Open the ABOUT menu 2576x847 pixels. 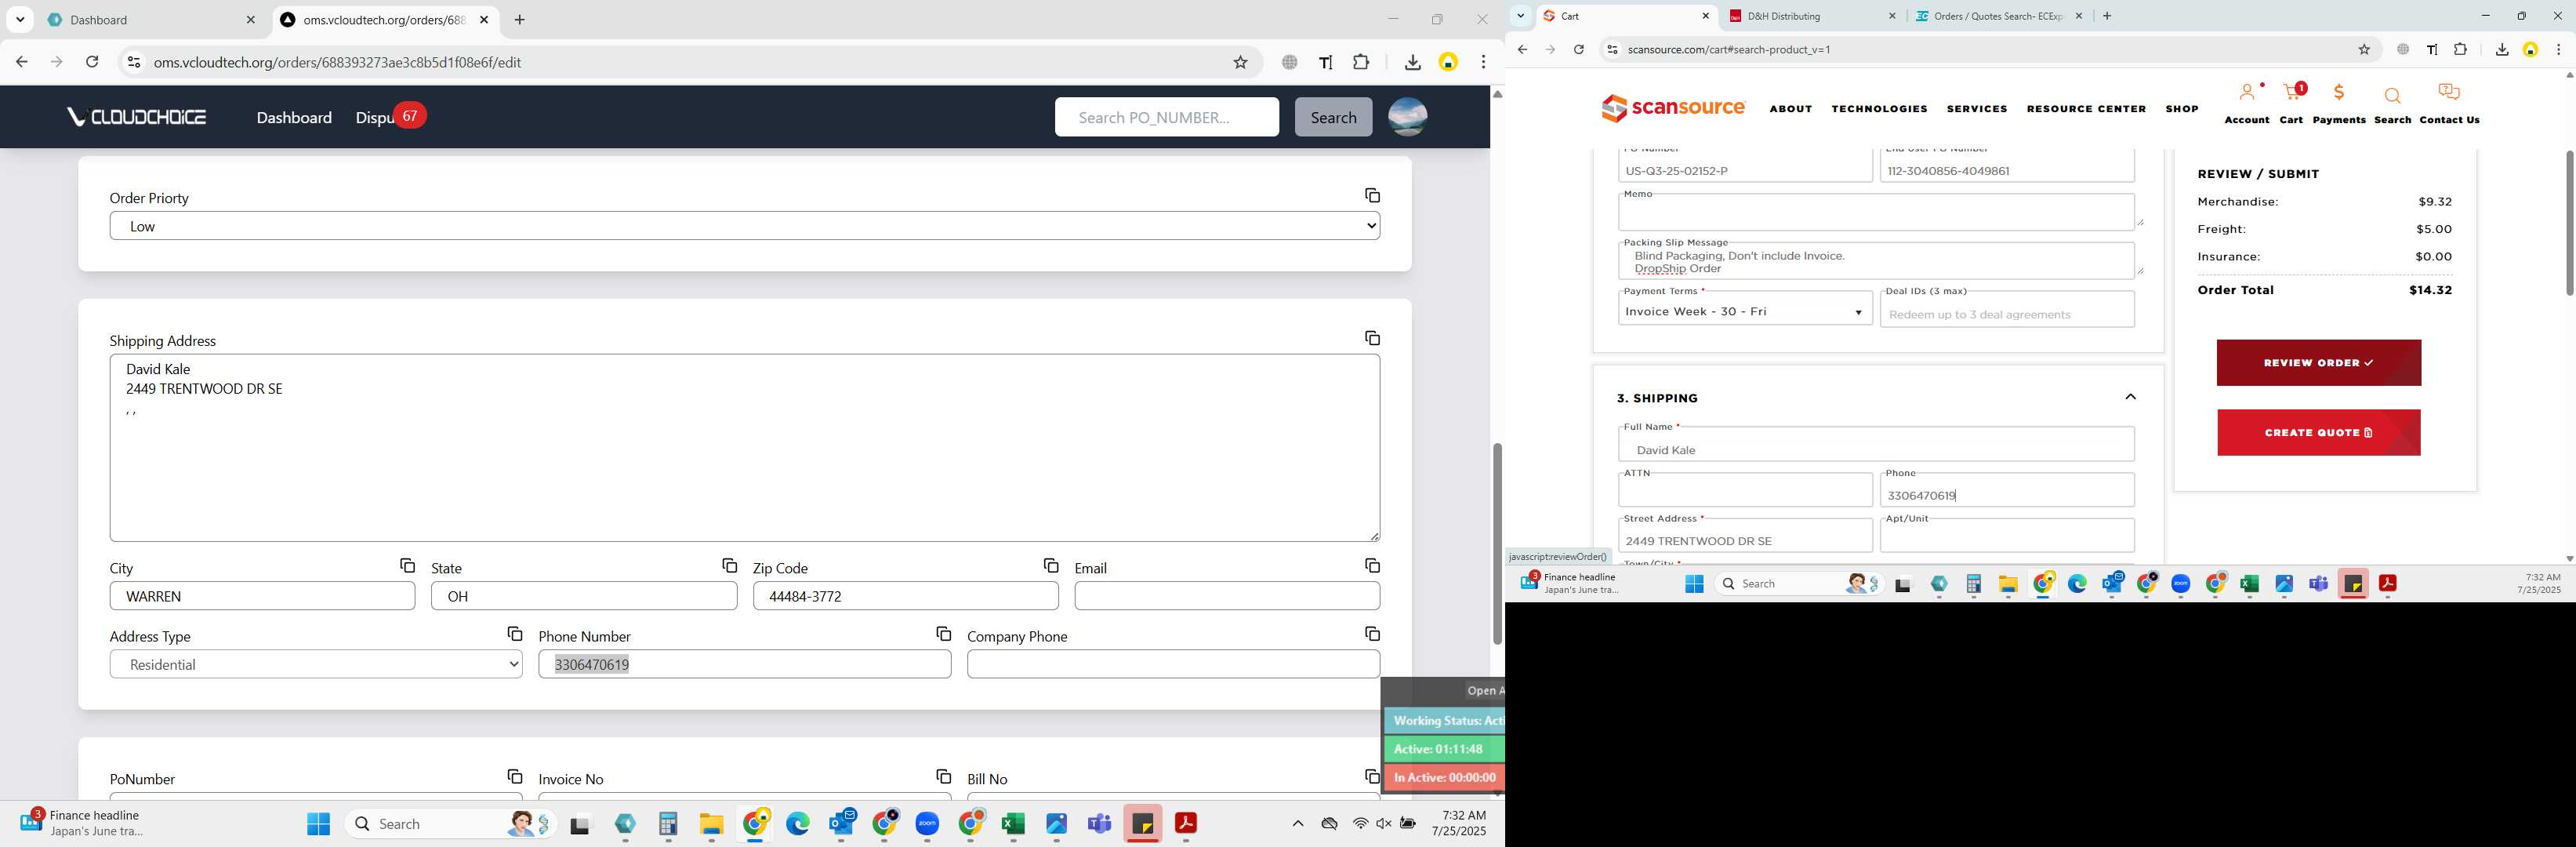(1790, 108)
